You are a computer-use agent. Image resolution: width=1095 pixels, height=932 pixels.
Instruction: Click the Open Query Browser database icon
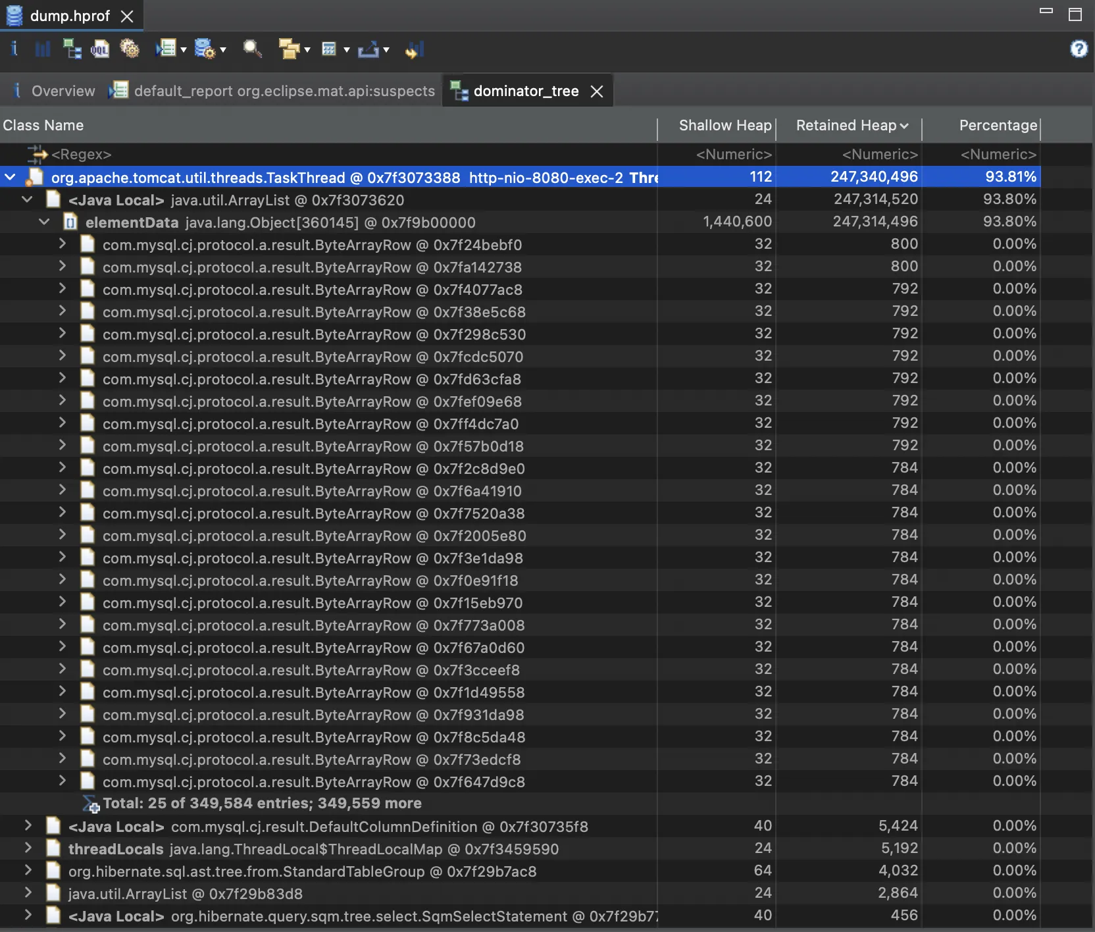click(x=205, y=49)
